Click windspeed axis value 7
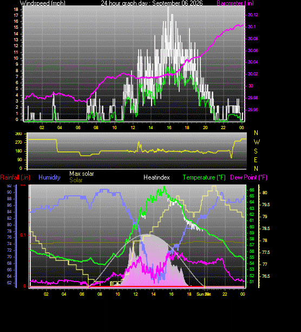301x332 pixels. coord(17,76)
